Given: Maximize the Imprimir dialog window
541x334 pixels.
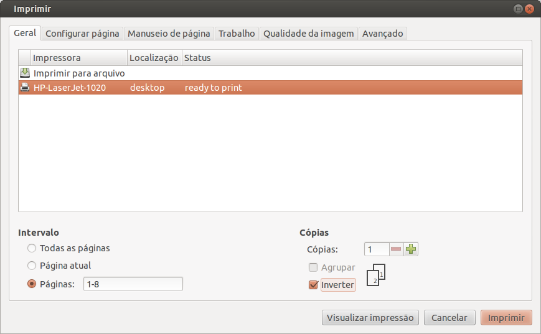Looking at the screenshot, I should [518, 9].
